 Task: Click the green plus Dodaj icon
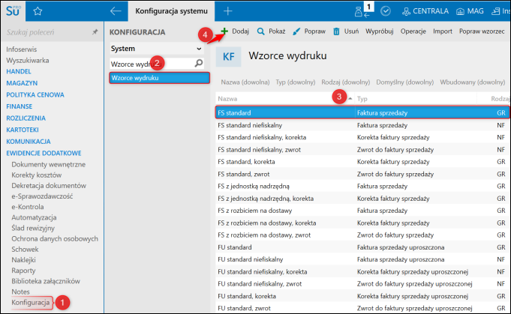coord(224,31)
